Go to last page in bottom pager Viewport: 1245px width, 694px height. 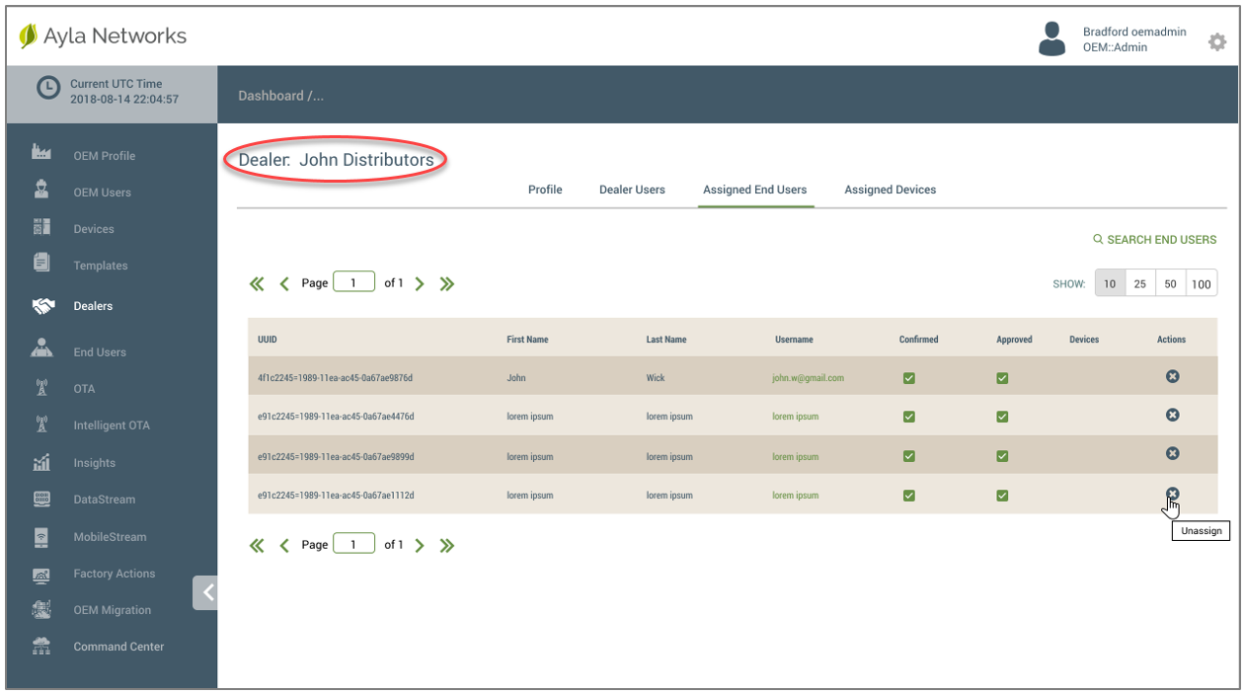click(x=447, y=545)
